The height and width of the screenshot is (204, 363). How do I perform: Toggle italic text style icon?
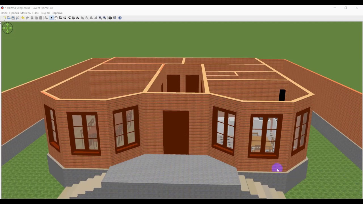tap(96, 18)
